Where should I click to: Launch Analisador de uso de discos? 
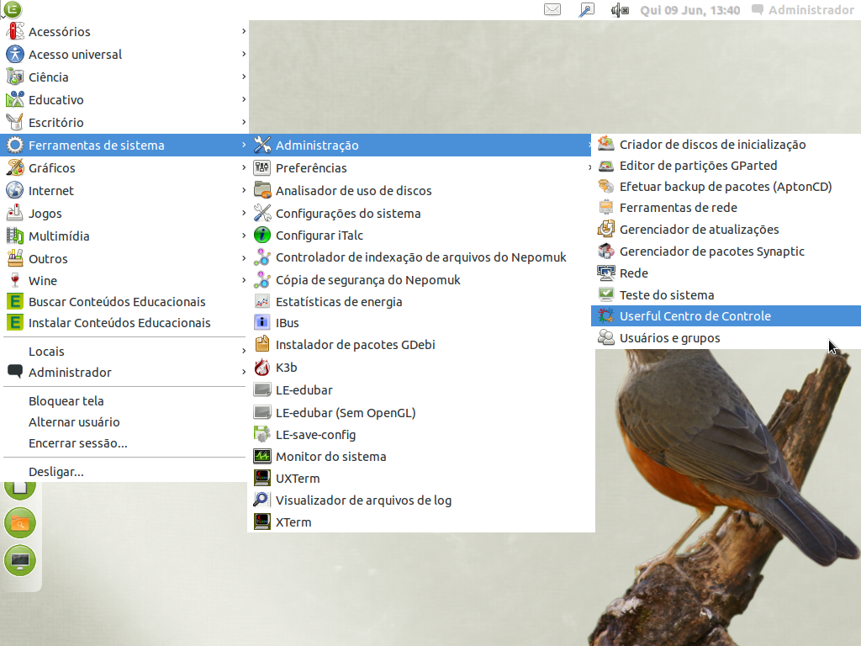[420, 191]
